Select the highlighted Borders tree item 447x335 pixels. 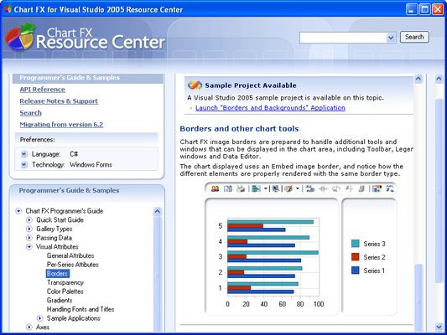57,274
